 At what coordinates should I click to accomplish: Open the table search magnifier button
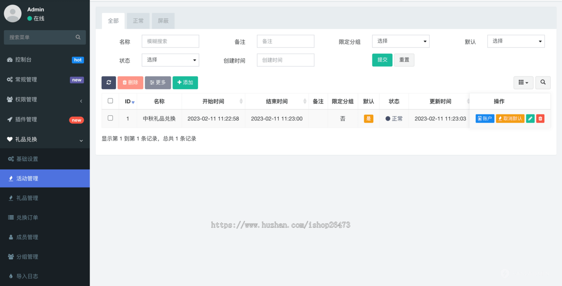pyautogui.click(x=543, y=83)
